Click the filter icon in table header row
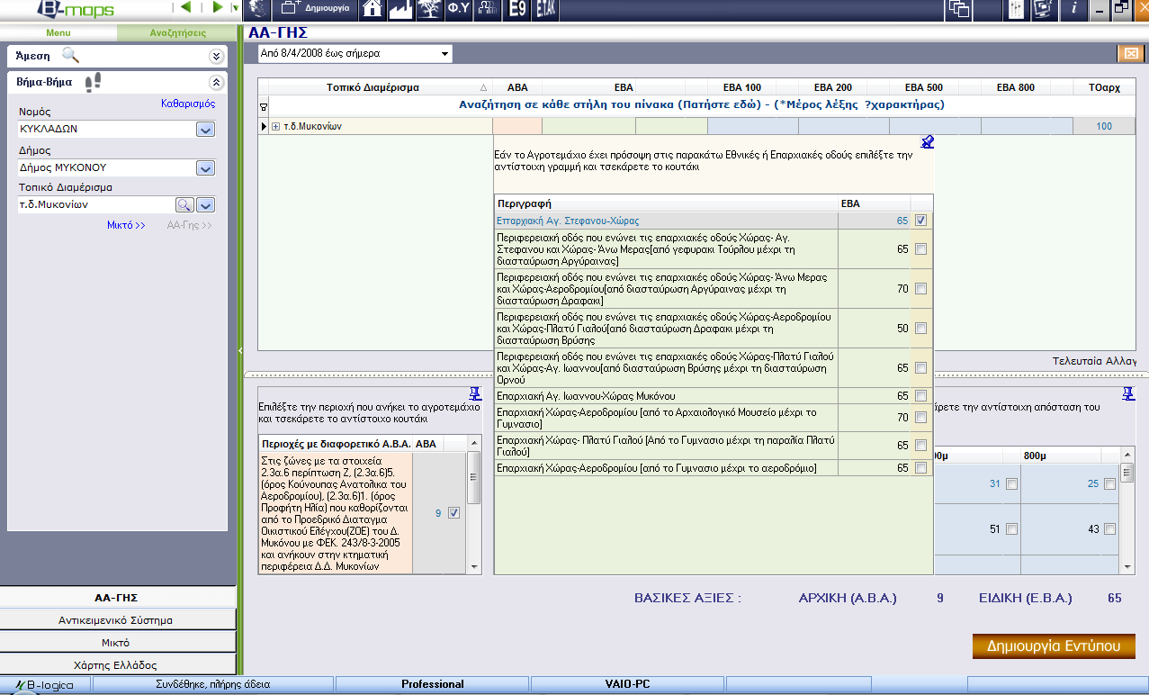The height and width of the screenshot is (695, 1149). tap(263, 105)
